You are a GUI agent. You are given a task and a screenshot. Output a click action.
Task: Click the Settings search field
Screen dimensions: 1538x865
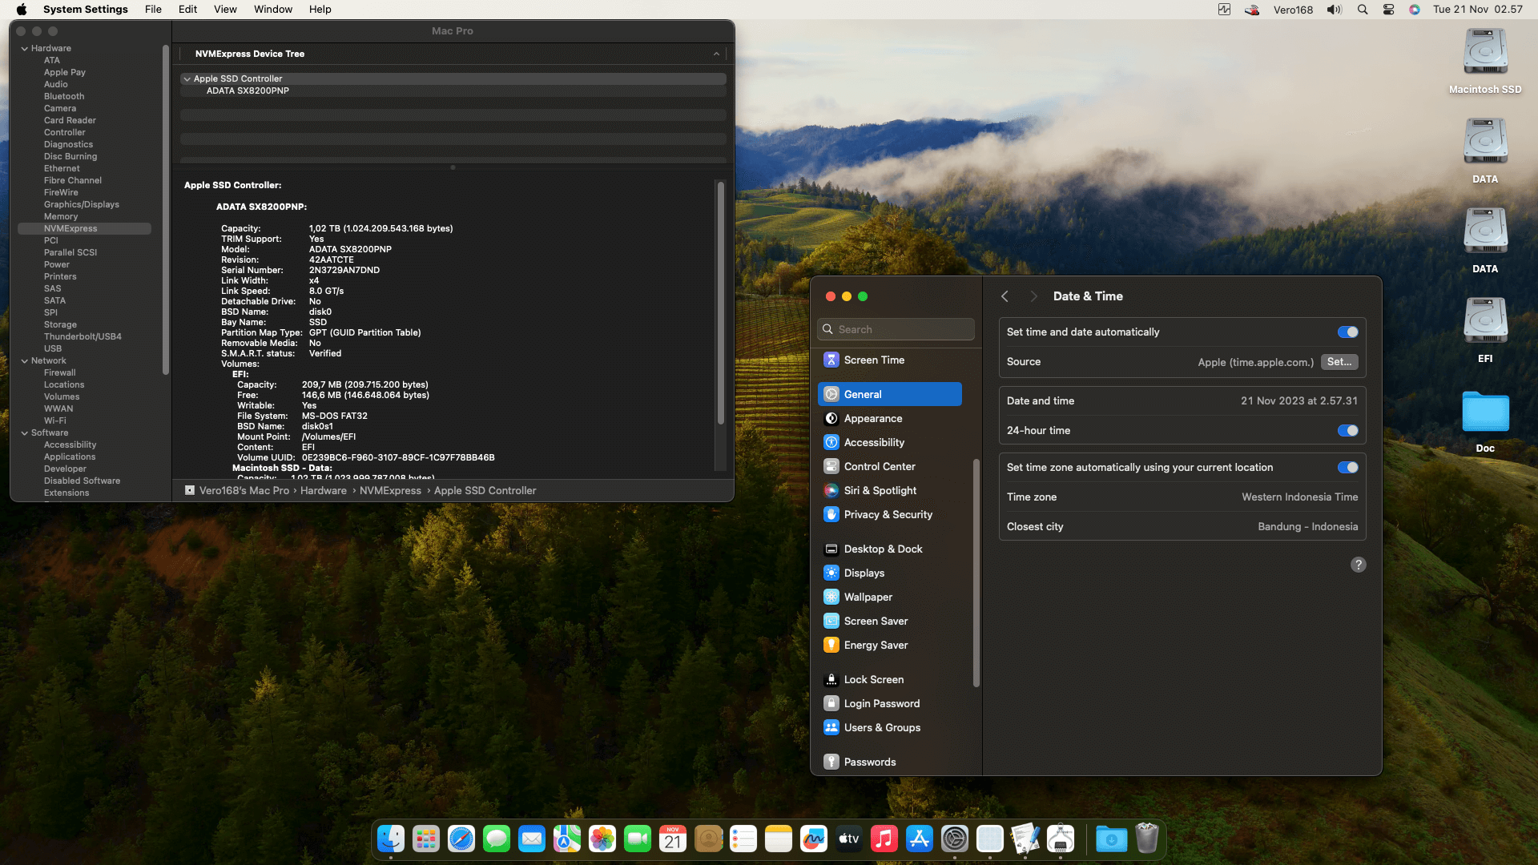[896, 329]
